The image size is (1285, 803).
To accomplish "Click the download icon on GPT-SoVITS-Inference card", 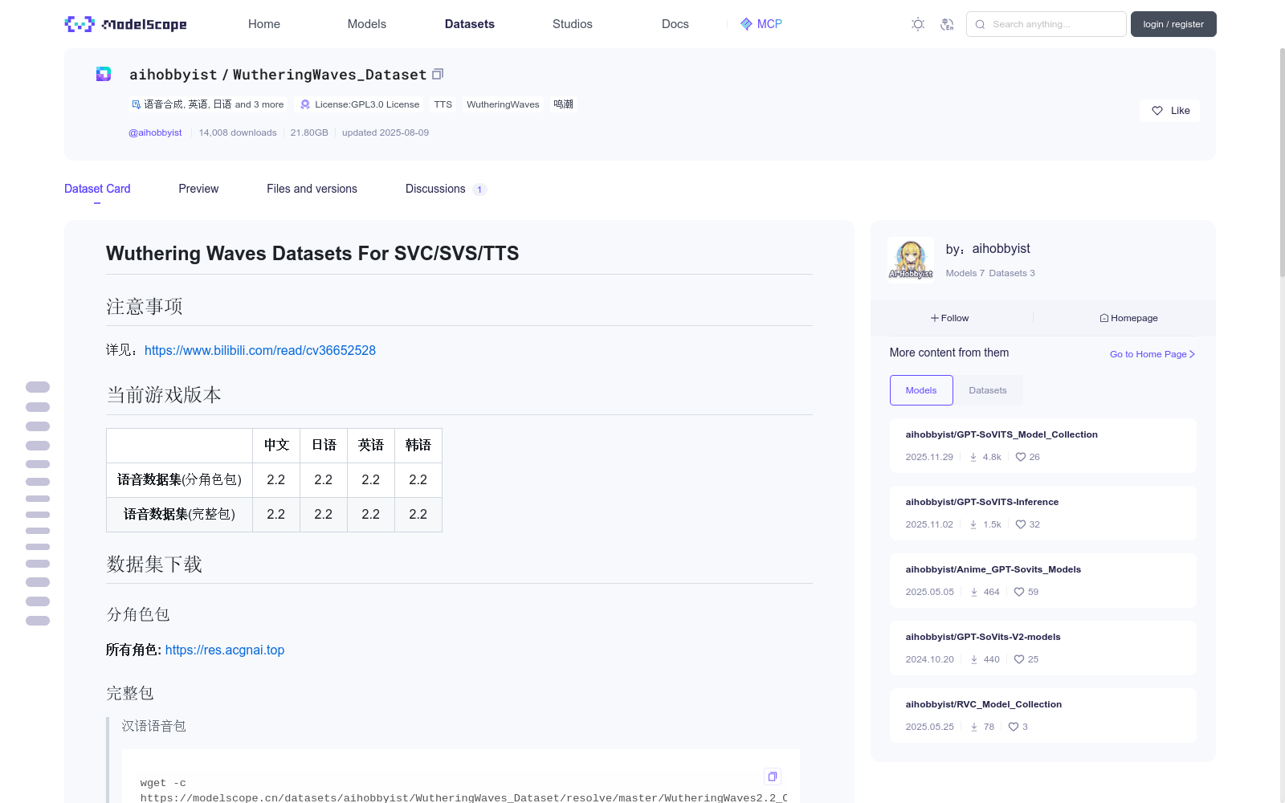I will [973, 524].
